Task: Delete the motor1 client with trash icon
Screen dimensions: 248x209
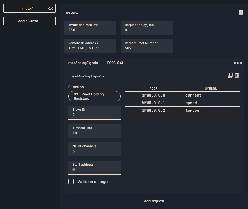Action: click(241, 12)
